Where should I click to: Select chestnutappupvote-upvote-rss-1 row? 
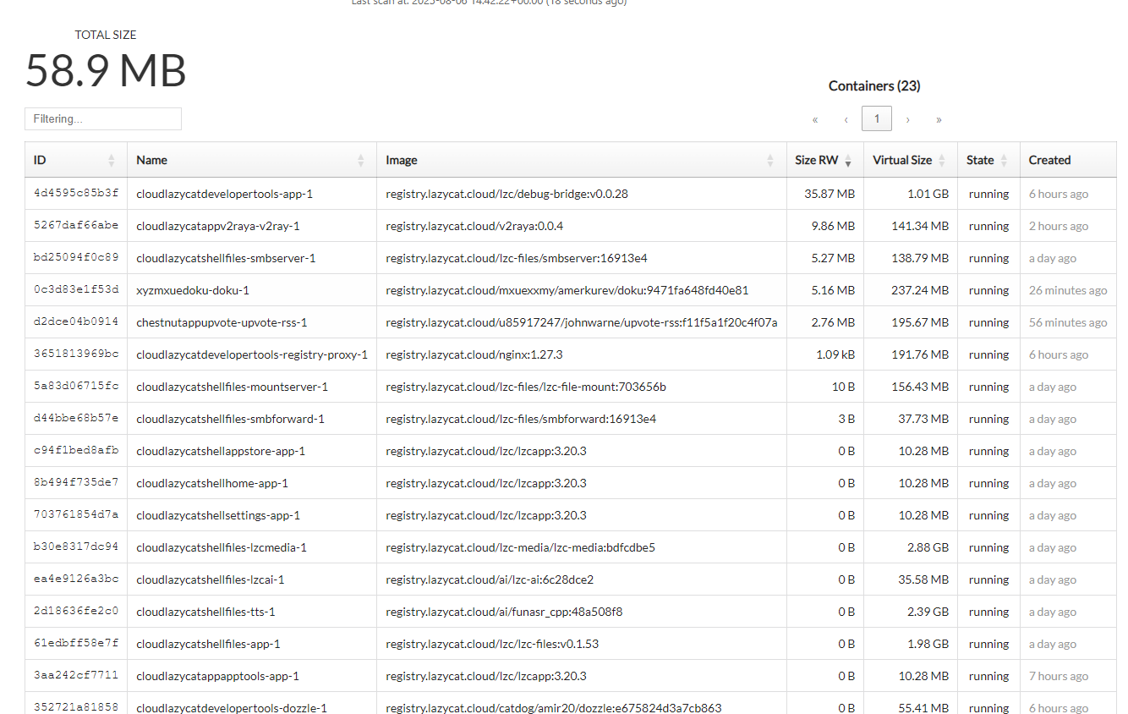571,322
